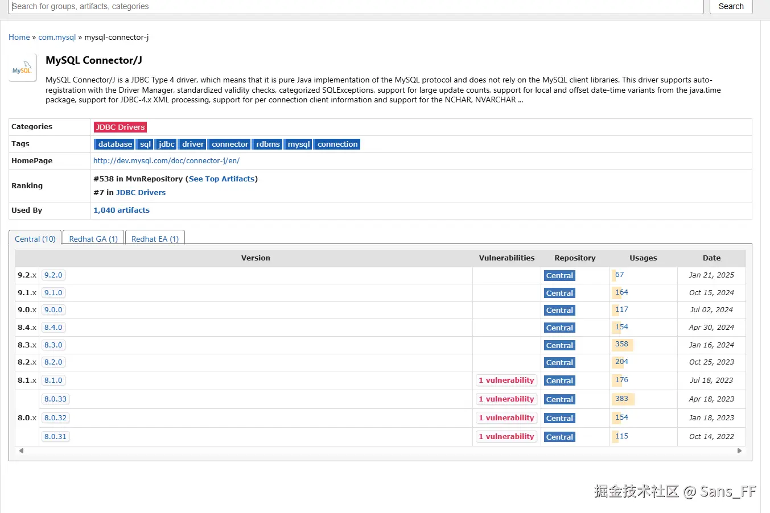Switch to Central (10) tab
770x513 pixels.
35,239
